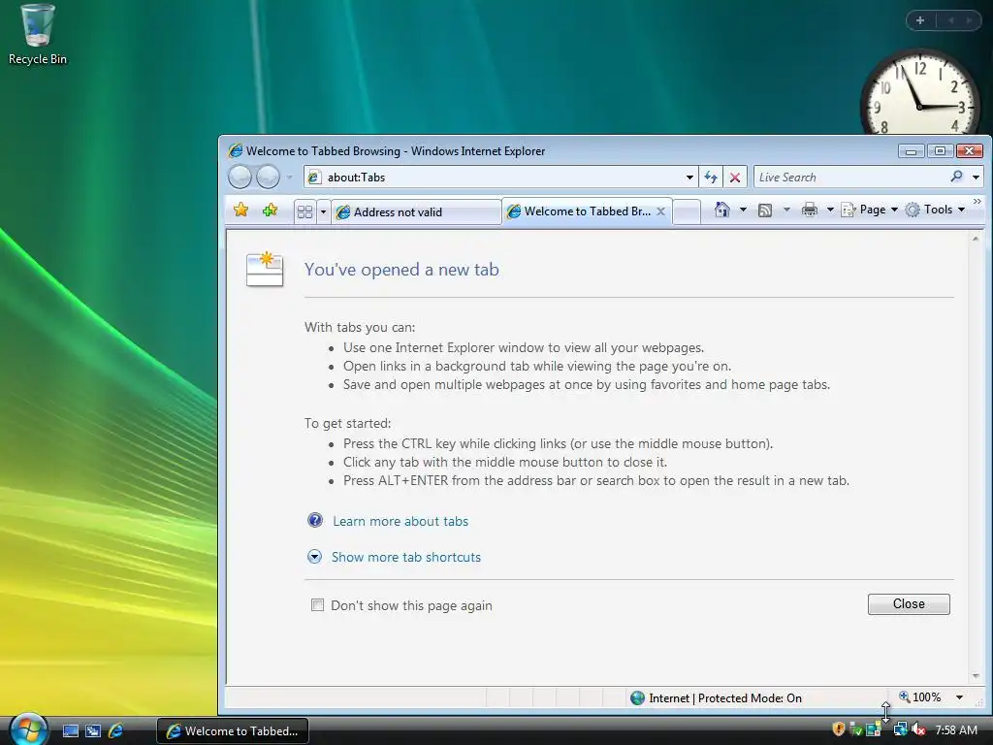993x745 pixels.
Task: Switch to the Address not valid tab
Action: coord(416,212)
